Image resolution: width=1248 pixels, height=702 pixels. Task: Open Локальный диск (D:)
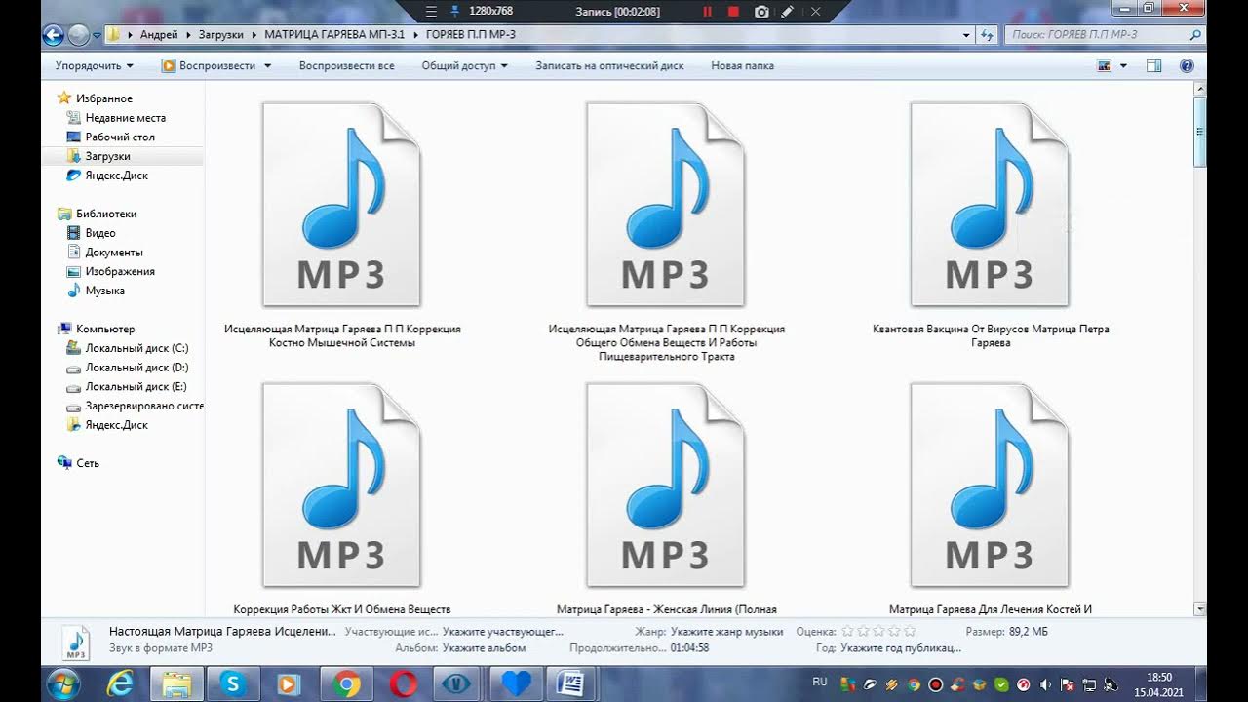click(x=136, y=368)
